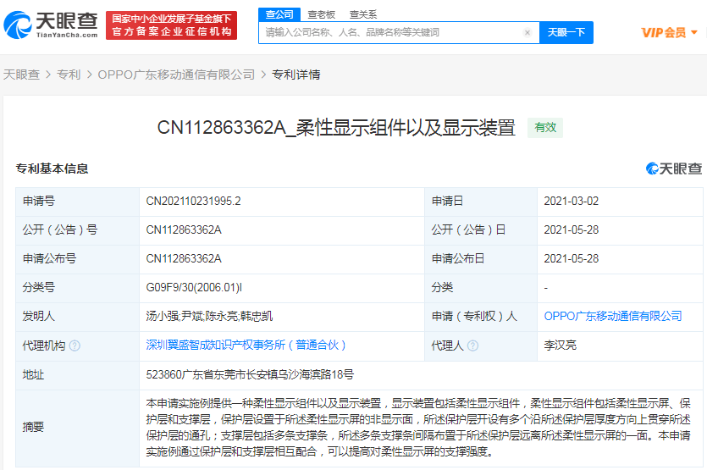Open the OPPO applicant link in the table

tap(613, 316)
